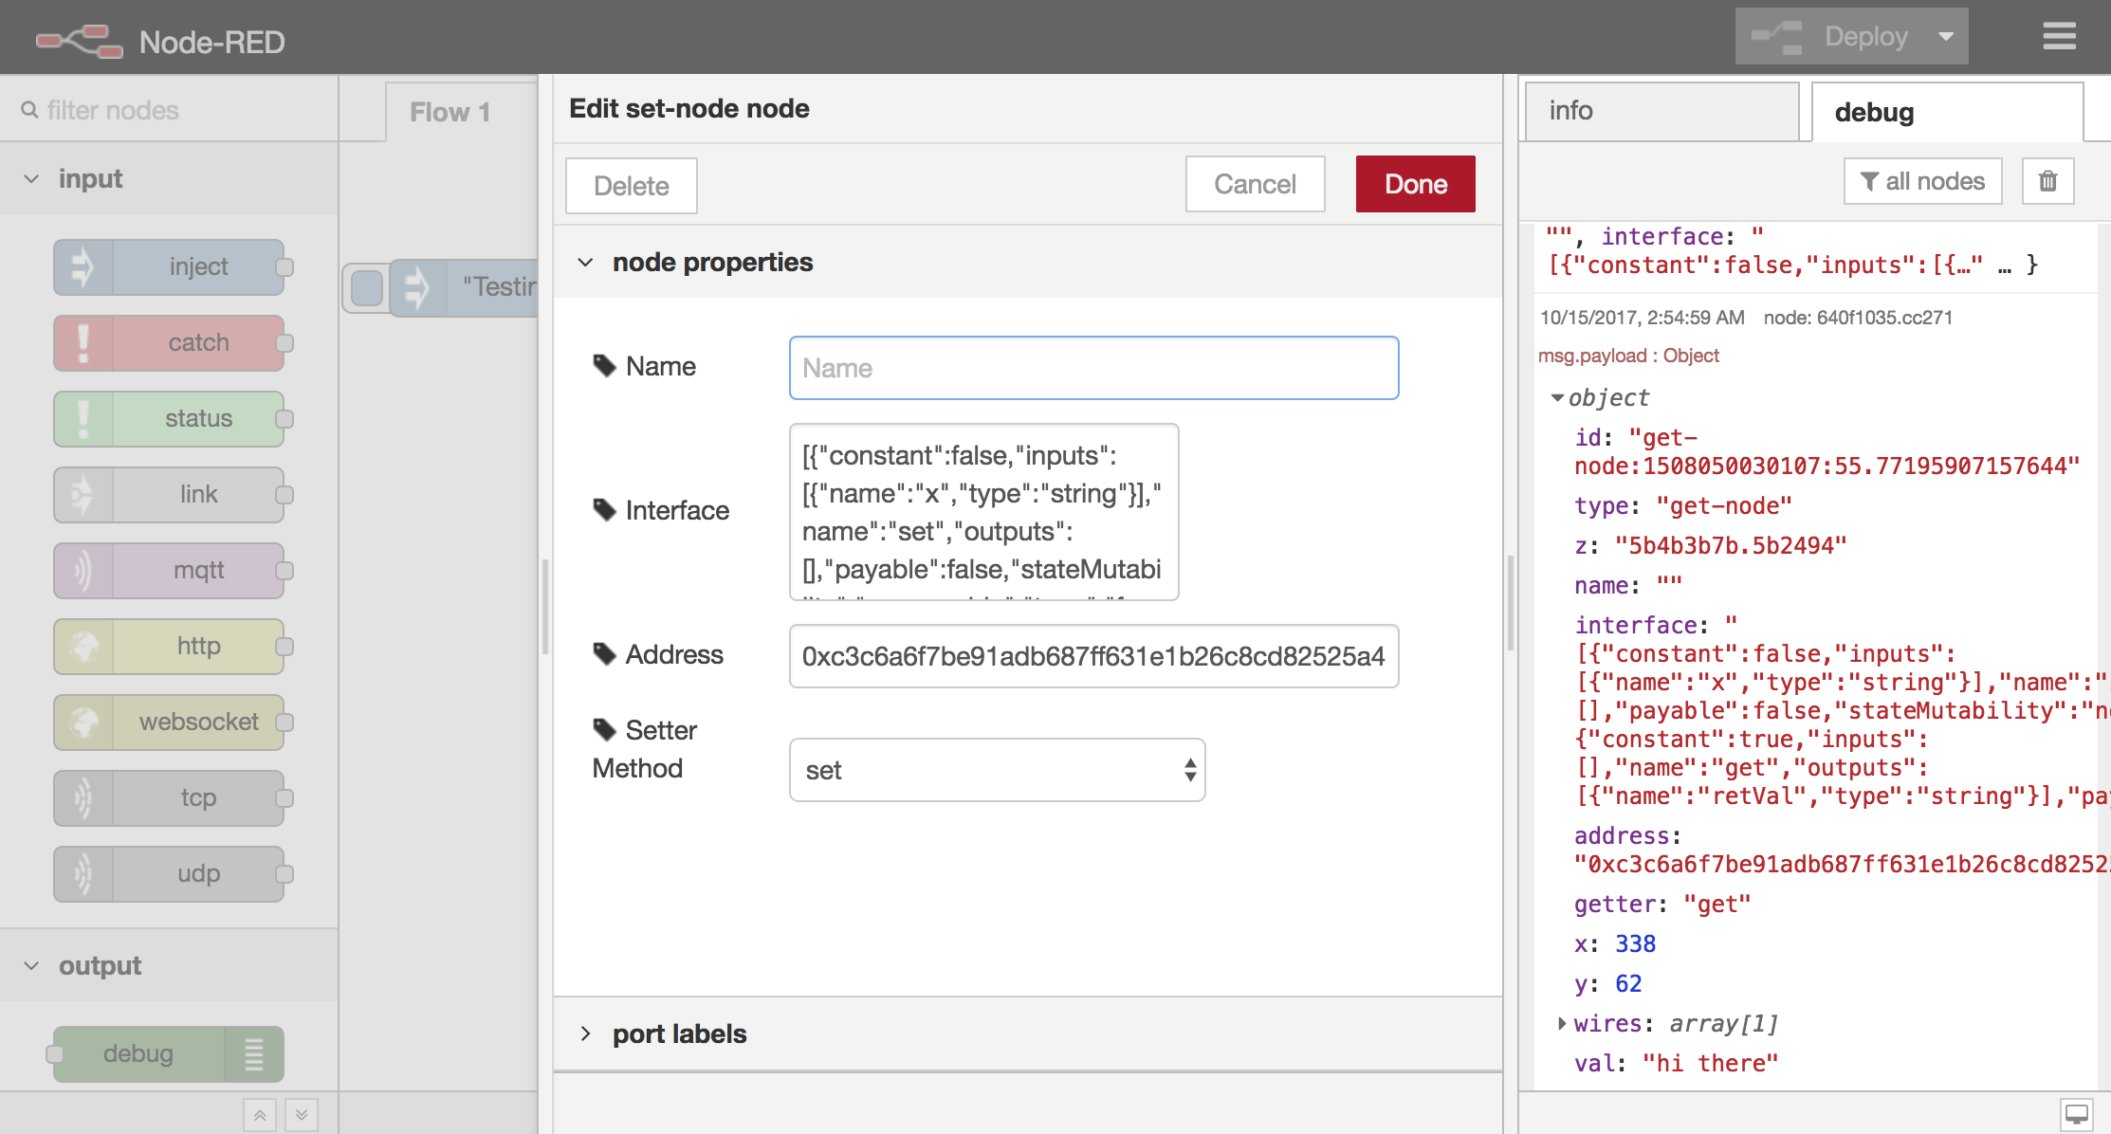Click into the Address input field
Screen dimensions: 2111x1134
point(1092,656)
